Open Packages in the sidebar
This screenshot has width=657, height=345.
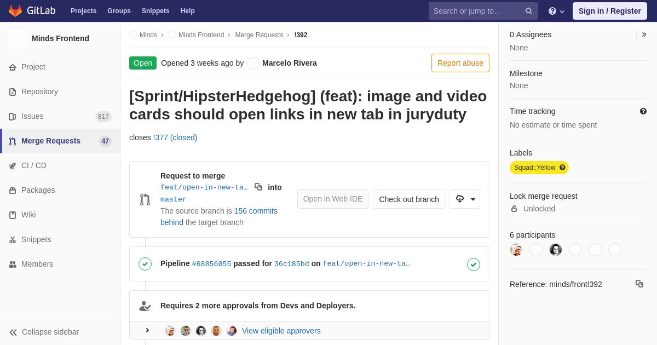60,190
